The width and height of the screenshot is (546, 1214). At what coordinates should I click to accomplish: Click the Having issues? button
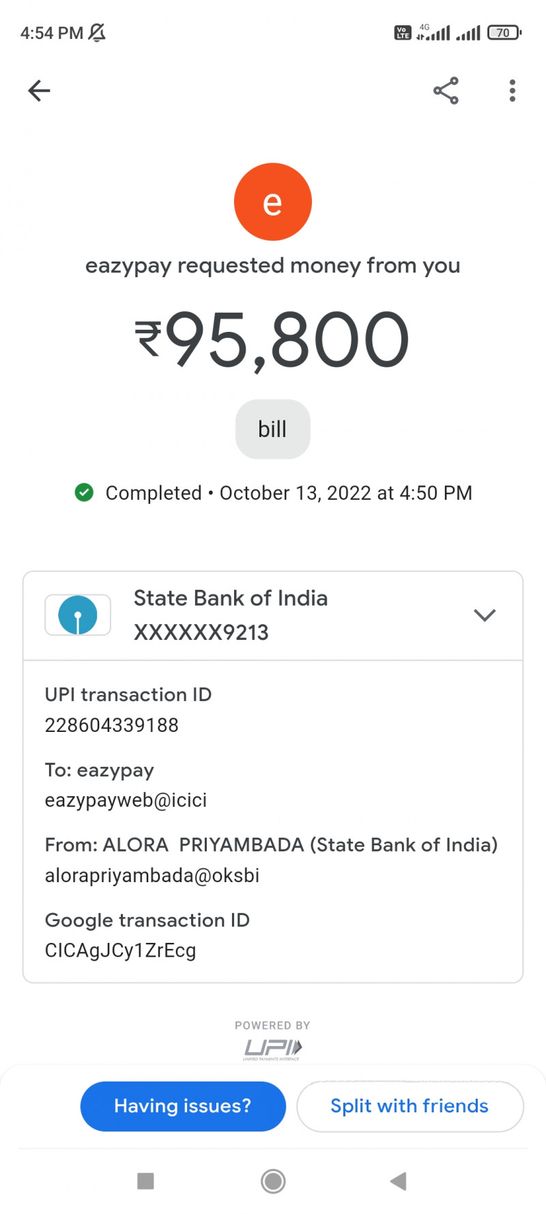(183, 1106)
